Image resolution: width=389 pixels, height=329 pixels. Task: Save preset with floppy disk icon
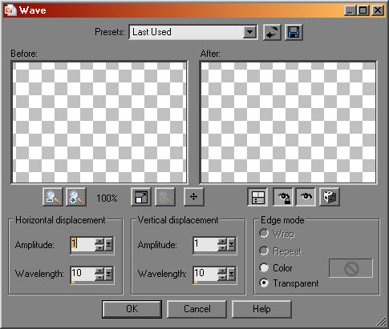pyautogui.click(x=294, y=32)
